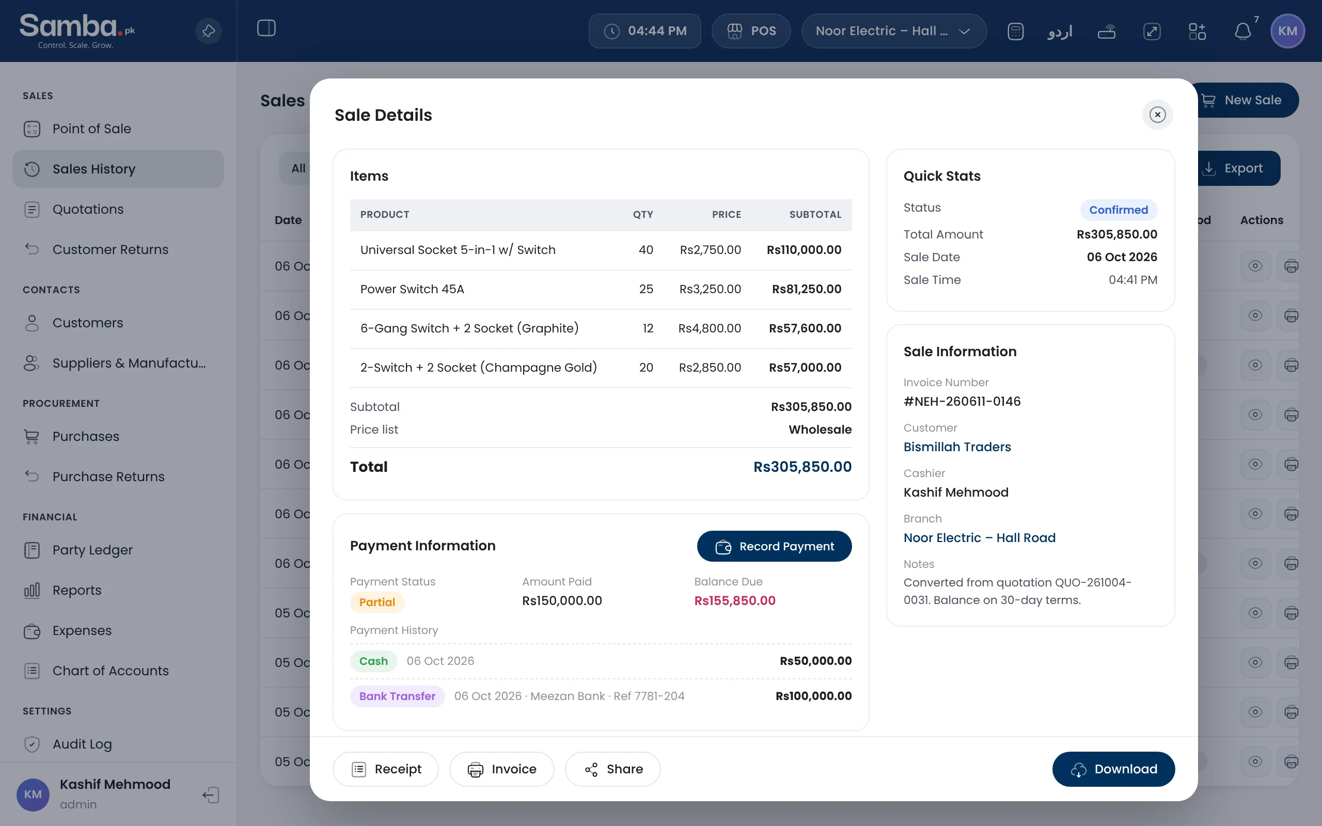Click Record Payment button
1322x826 pixels.
click(774, 546)
